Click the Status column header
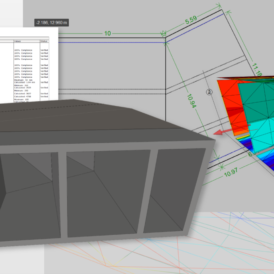This screenshot has height=274, width=274. 44,41
